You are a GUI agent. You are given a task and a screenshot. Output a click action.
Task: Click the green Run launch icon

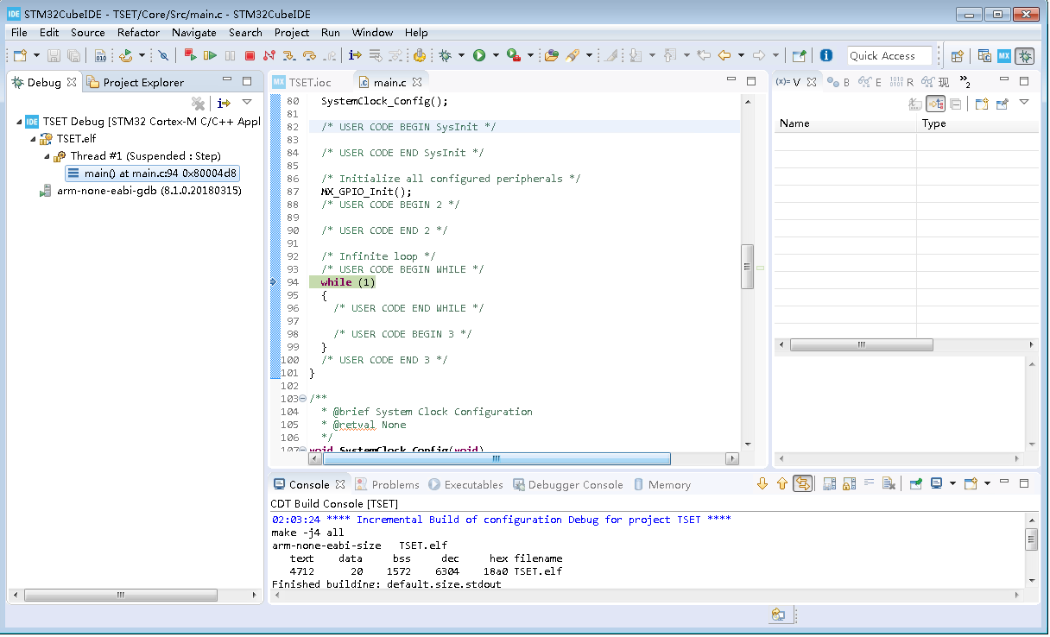pyautogui.click(x=479, y=55)
